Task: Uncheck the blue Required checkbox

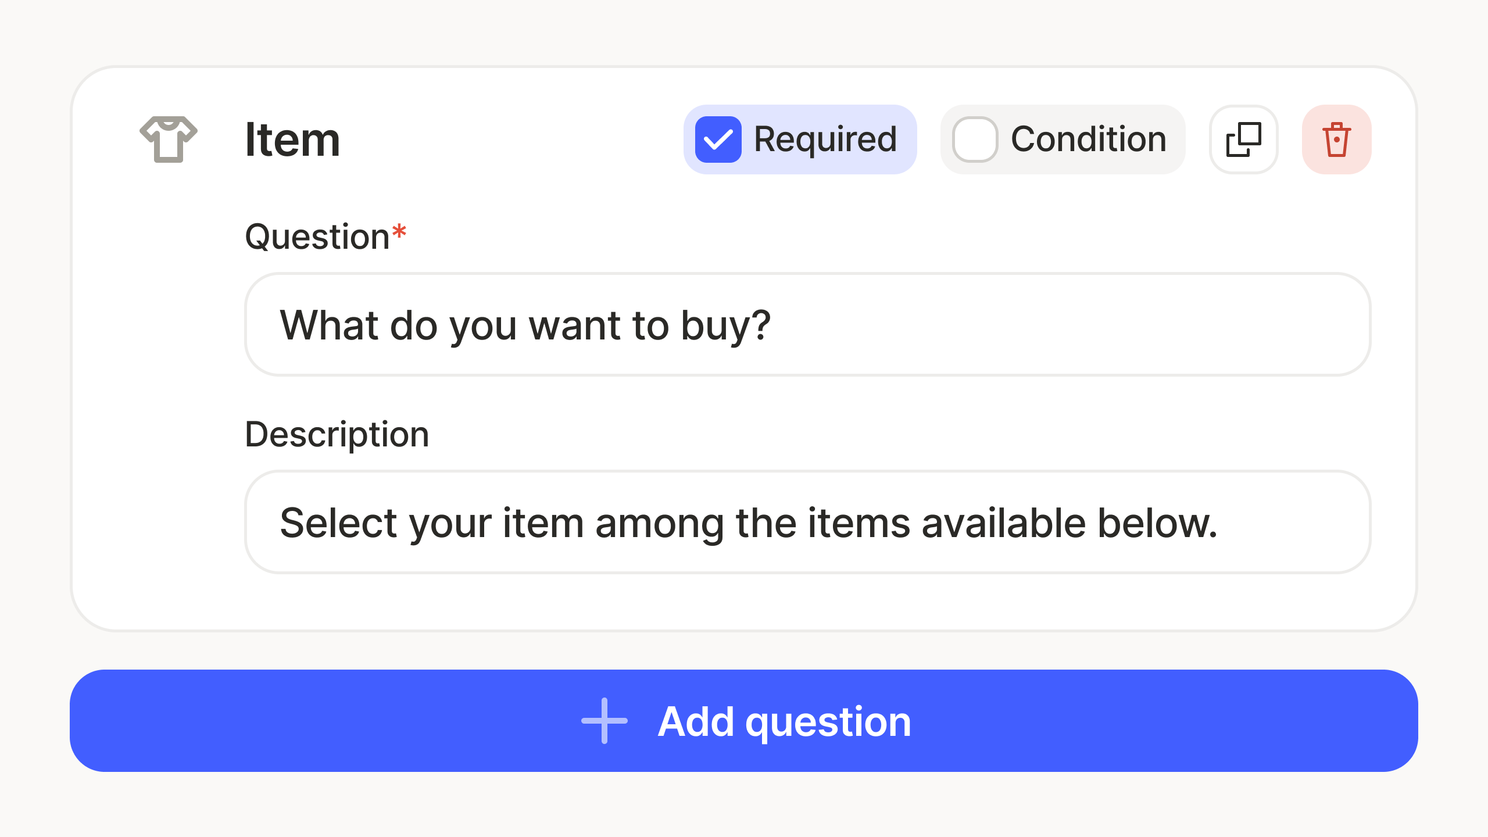Action: point(718,139)
